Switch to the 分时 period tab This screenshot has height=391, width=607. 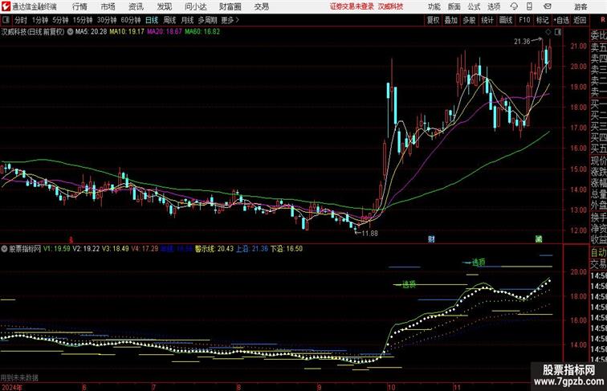click(21, 20)
